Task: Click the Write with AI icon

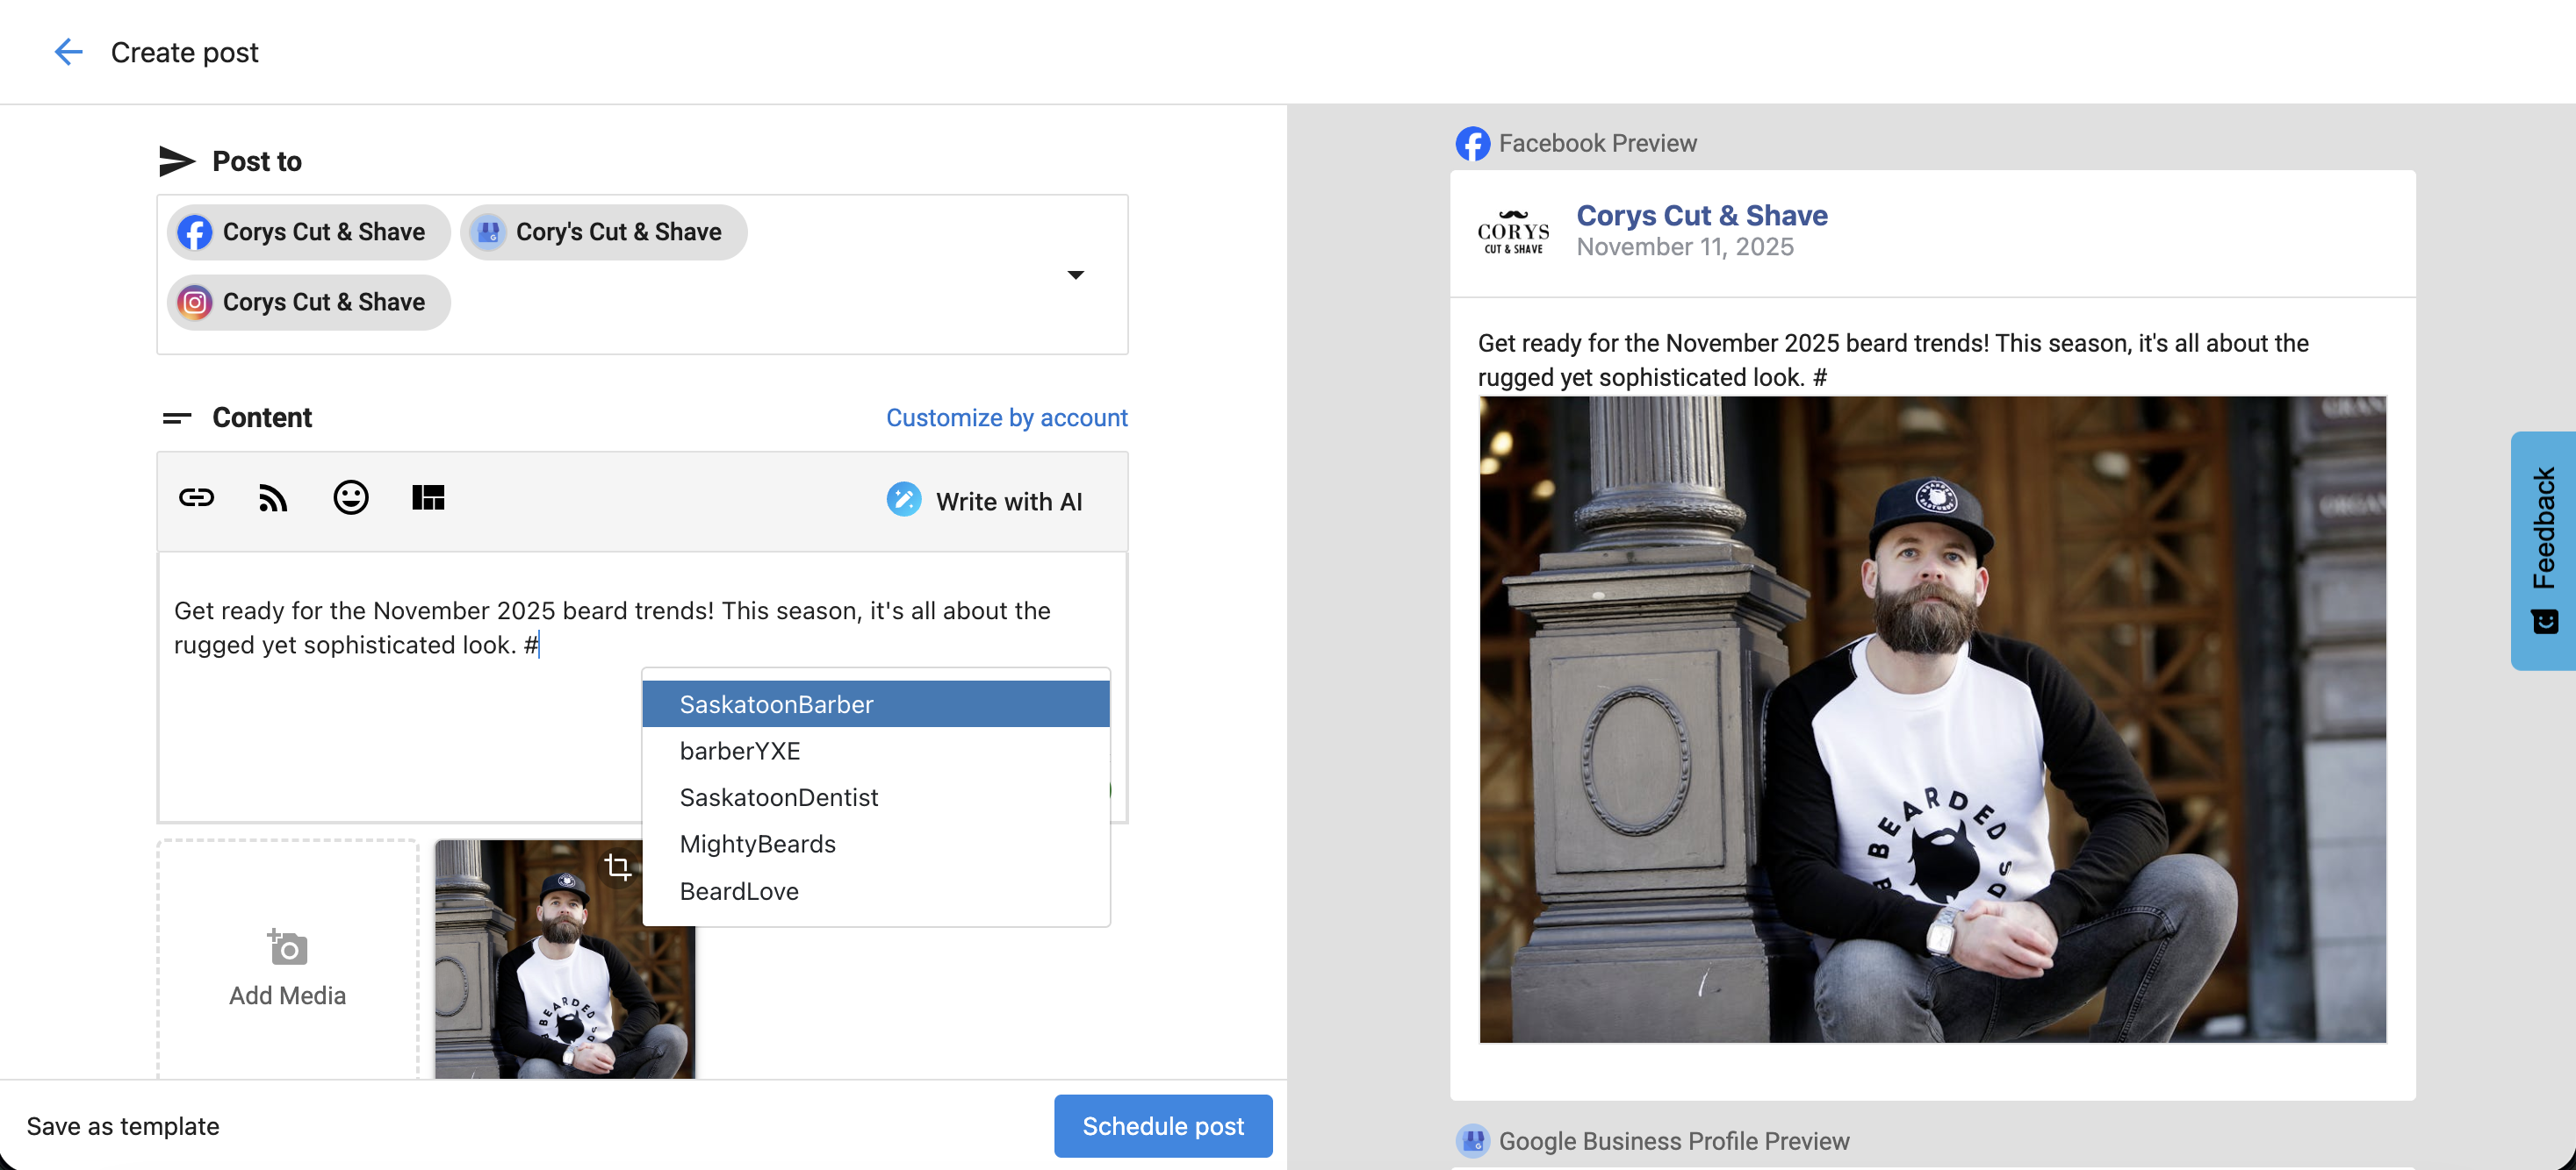Action: pyautogui.click(x=903, y=501)
